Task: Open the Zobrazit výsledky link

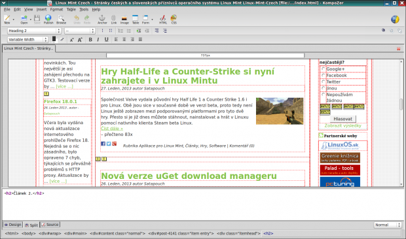Action: pos(343,125)
